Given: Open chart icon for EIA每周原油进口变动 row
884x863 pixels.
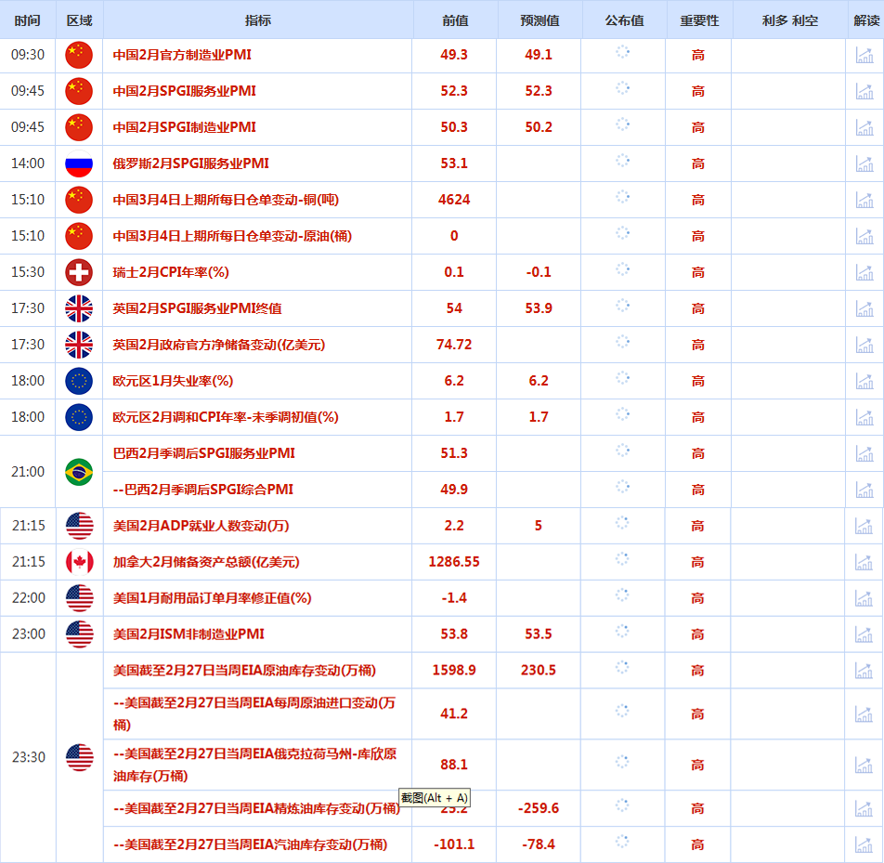Looking at the screenshot, I should [864, 714].
